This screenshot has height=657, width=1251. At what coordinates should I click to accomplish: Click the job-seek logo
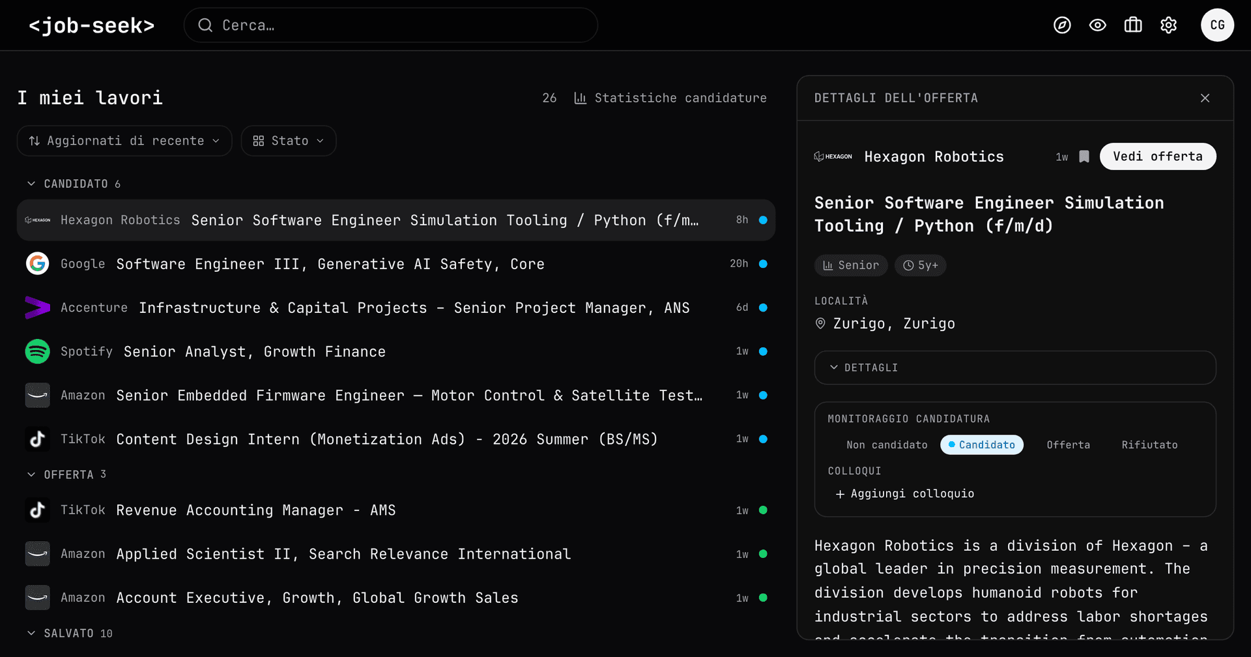pyautogui.click(x=92, y=25)
